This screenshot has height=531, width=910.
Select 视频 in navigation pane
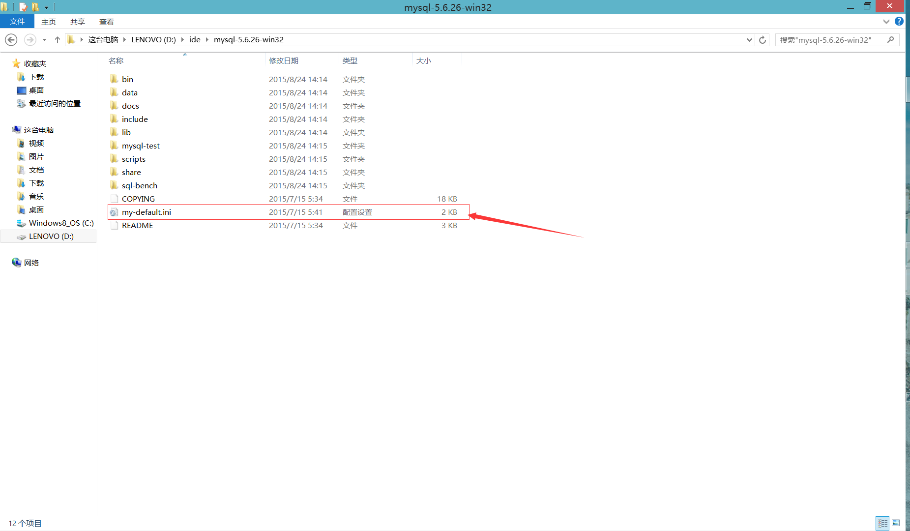(36, 143)
